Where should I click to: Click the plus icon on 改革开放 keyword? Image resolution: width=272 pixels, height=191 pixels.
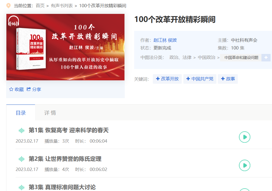click(158, 79)
